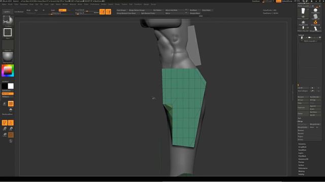Toggle the M material channel button
Image resolution: width=325 pixels, height=182 pixels.
coord(44,10)
